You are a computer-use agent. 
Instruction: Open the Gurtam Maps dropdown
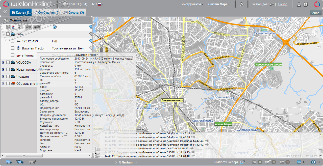[219, 4]
